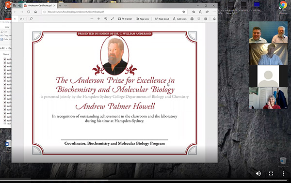Open browser Settings and more menu
The height and width of the screenshot is (183, 291).
(x=214, y=12)
